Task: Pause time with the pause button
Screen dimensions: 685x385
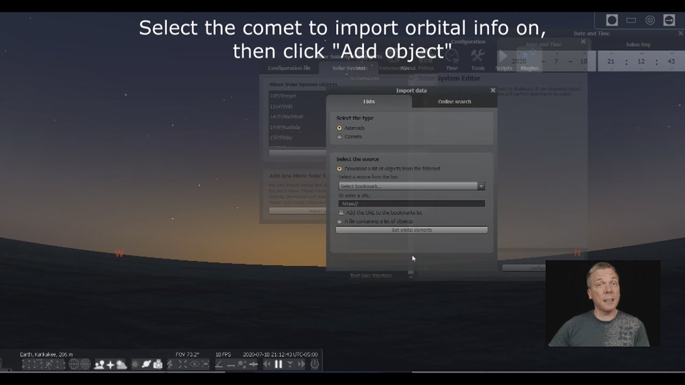Action: (278, 364)
